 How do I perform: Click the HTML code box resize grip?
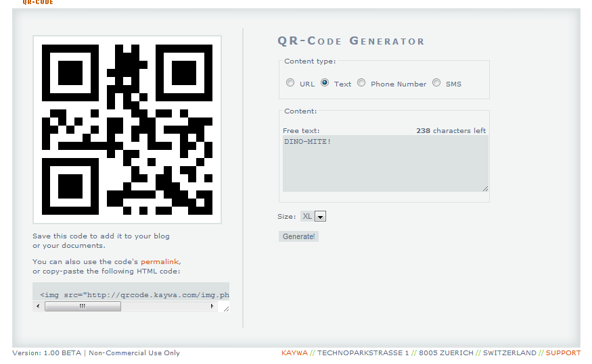coord(226,309)
